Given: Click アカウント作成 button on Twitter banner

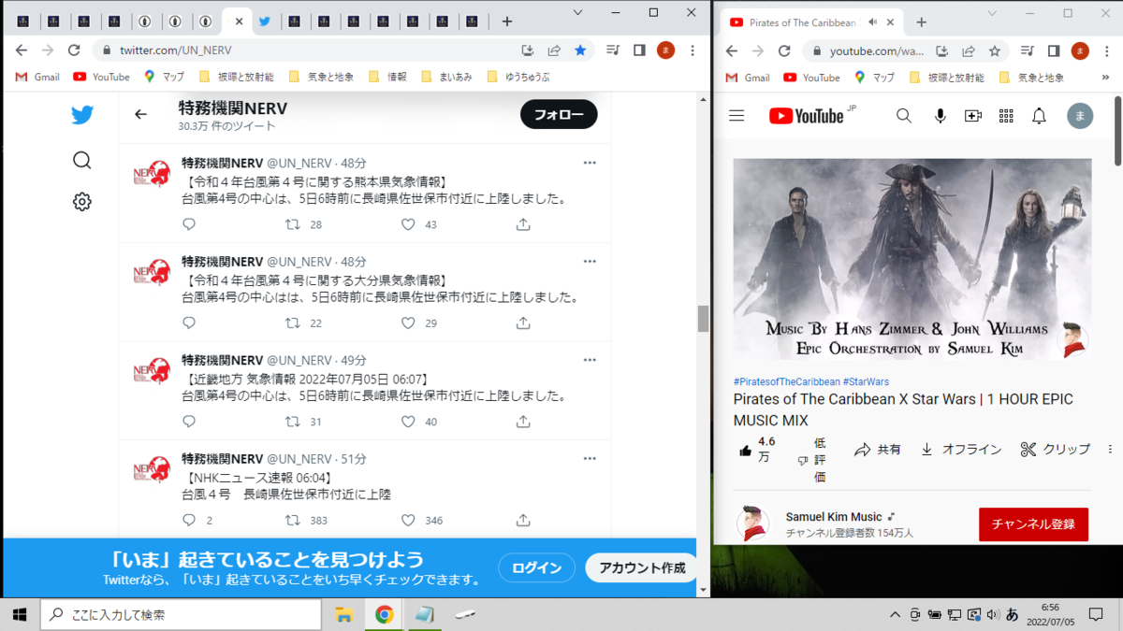Looking at the screenshot, I should (641, 567).
